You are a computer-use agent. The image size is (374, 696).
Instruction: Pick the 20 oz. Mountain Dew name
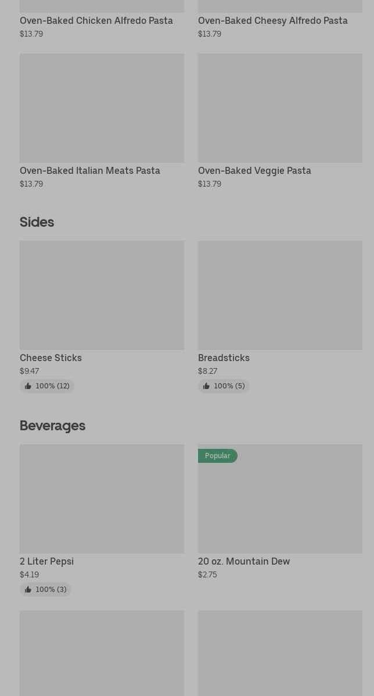coord(244,561)
